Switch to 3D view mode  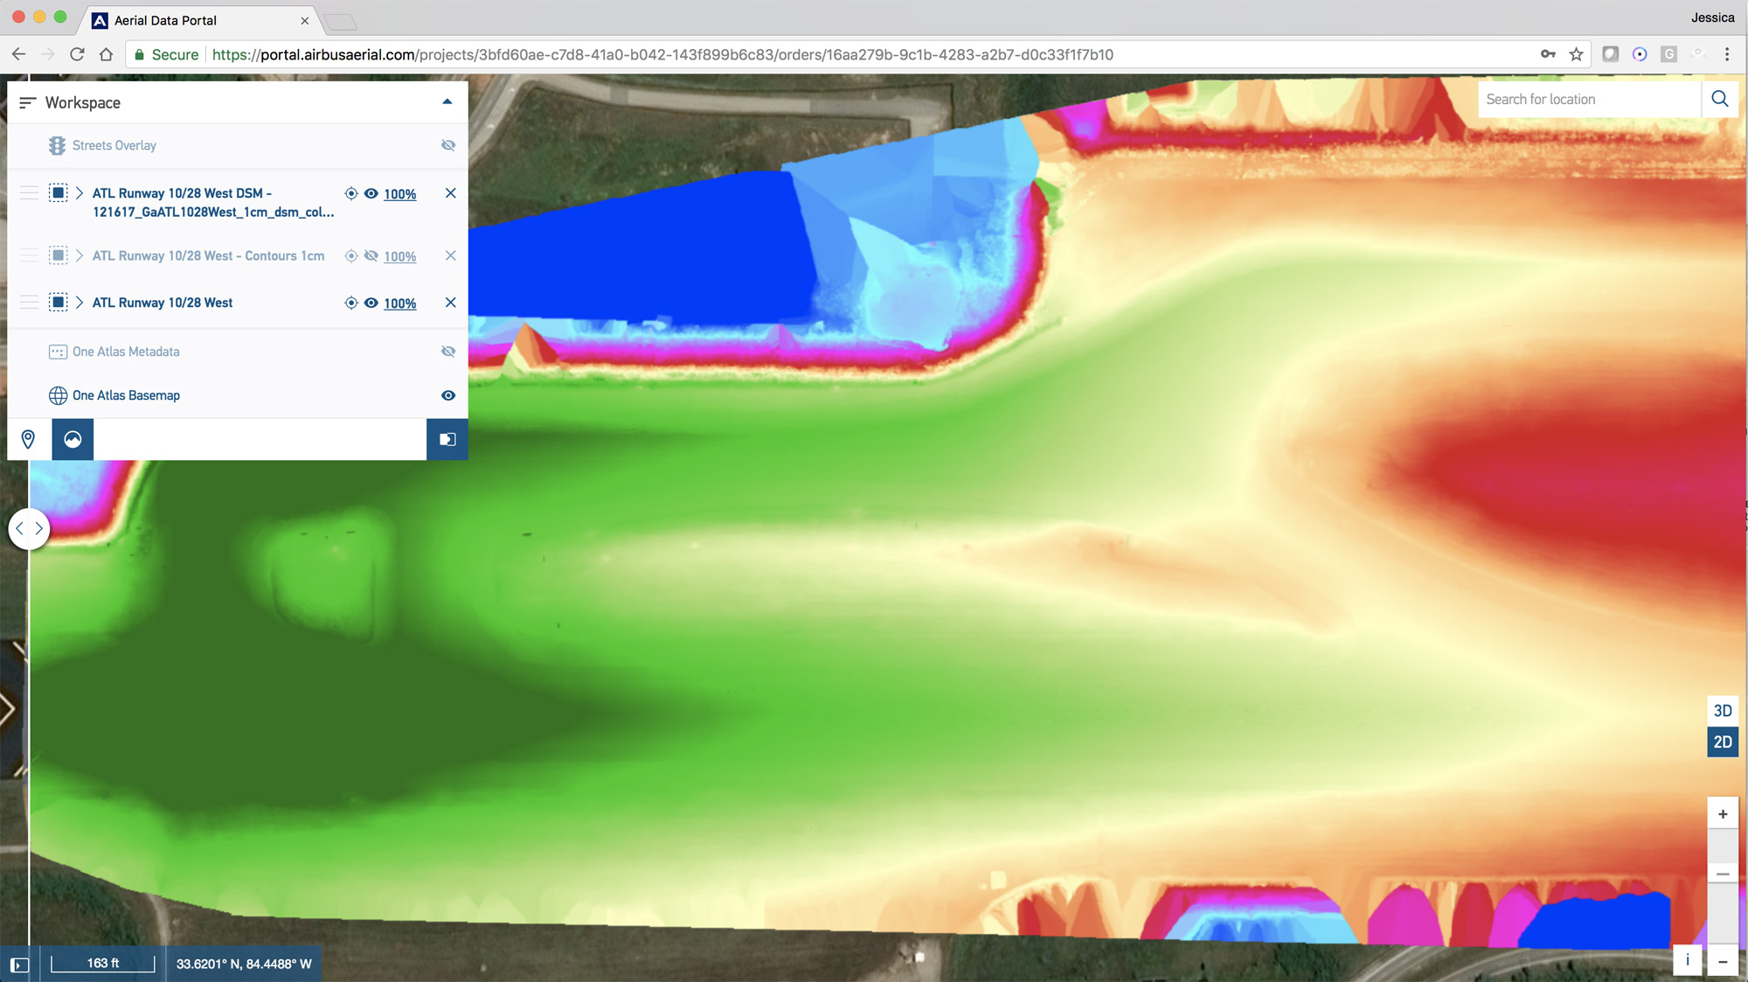pos(1723,710)
